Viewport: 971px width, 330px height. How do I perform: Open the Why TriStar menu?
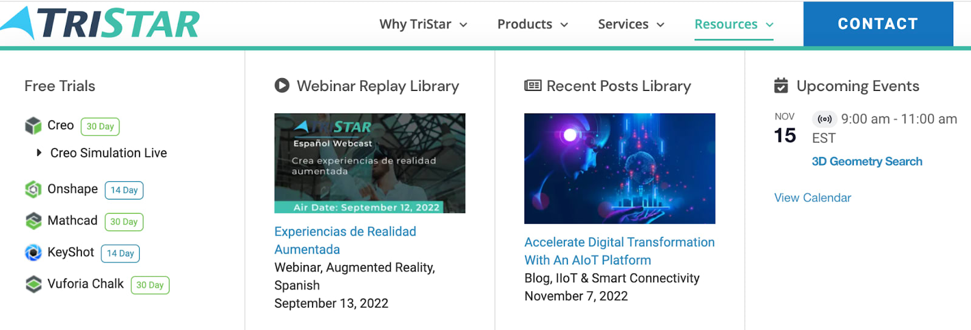click(424, 24)
